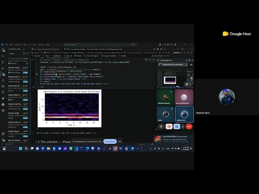Click the Python icon in activity bar
259x194 pixels.
tap(3, 104)
